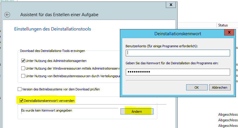Click the 'Es wurde kein Kennwort angegeben' text
Image resolution: width=238 pixels, height=128 pixels.
(x=47, y=110)
